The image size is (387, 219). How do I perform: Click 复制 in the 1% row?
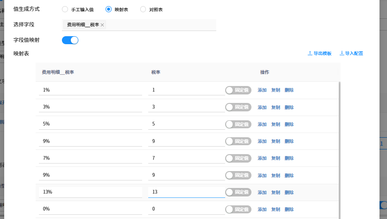coord(276,90)
